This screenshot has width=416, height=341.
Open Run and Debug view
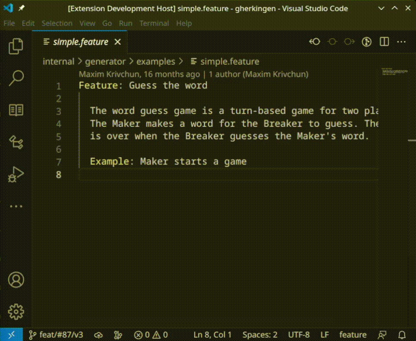(16, 174)
